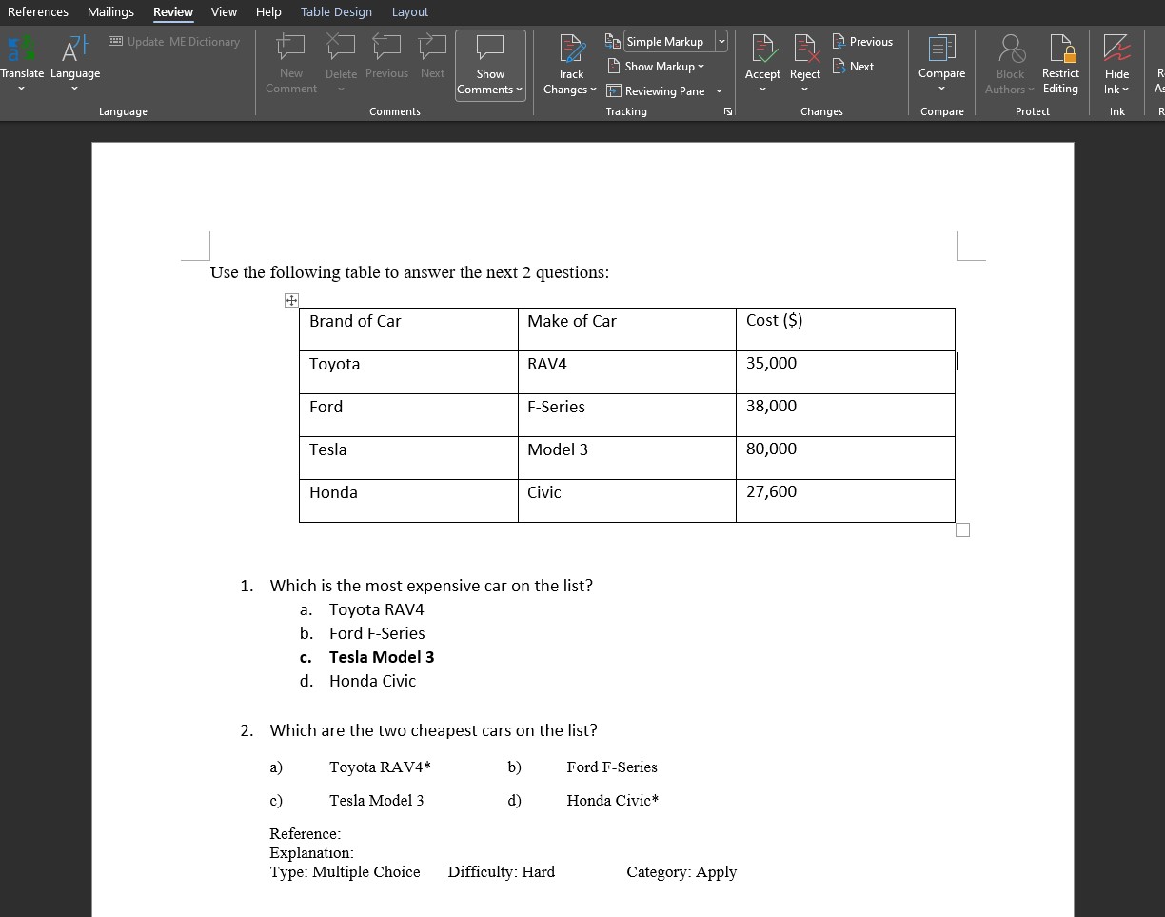The width and height of the screenshot is (1165, 917).
Task: Jump to Previous tracked change
Action: [862, 42]
